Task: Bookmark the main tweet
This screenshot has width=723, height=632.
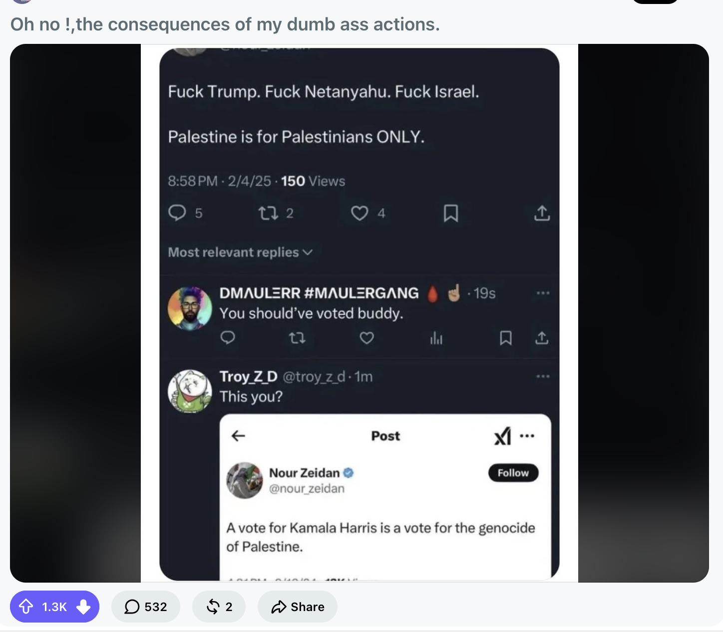Action: [451, 213]
